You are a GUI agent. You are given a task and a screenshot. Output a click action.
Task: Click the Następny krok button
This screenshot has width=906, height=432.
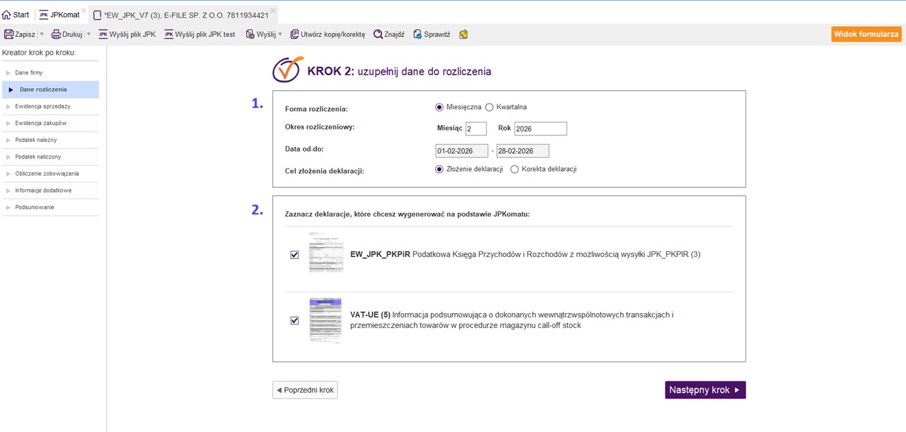705,390
